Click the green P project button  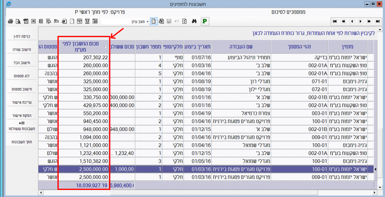pos(205,21)
